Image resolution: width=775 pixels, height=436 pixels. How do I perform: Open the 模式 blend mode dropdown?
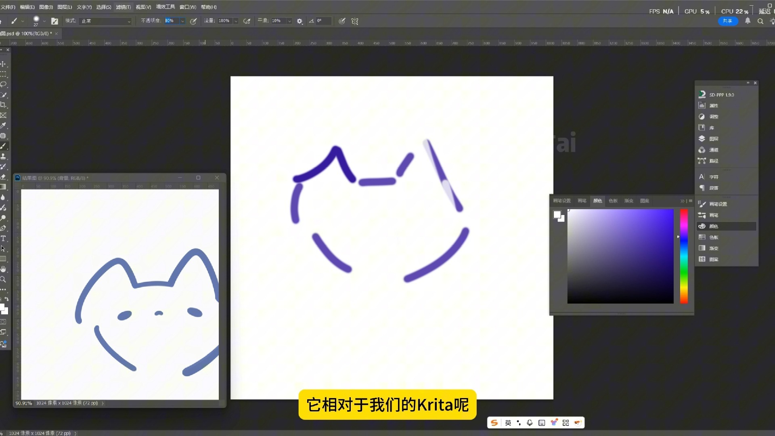tap(105, 21)
